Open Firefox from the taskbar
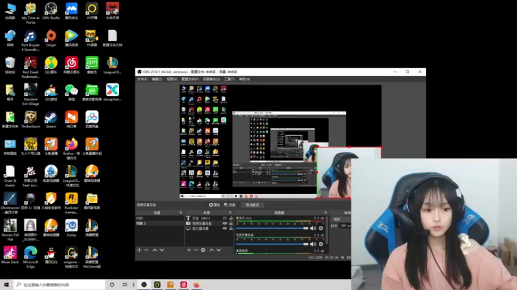This screenshot has width=517, height=290. coord(197,285)
